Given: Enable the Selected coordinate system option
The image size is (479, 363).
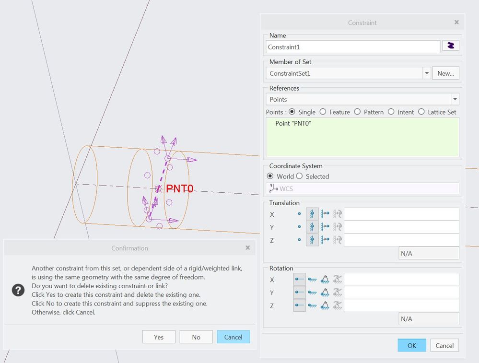Looking at the screenshot, I should point(300,176).
